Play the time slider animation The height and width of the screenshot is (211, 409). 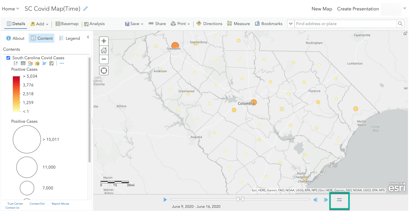click(165, 199)
